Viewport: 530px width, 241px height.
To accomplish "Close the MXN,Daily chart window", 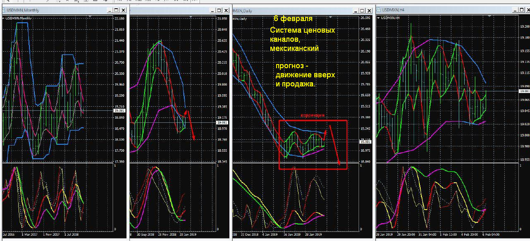I will (x=369, y=10).
